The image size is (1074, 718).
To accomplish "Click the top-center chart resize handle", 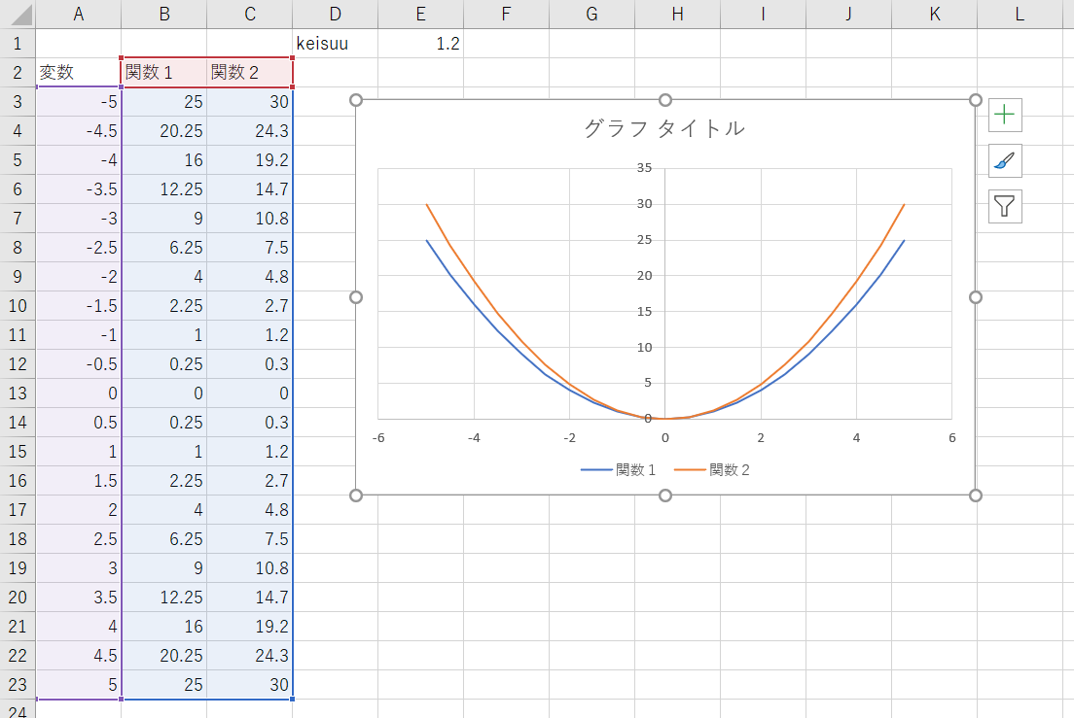I will tap(665, 99).
